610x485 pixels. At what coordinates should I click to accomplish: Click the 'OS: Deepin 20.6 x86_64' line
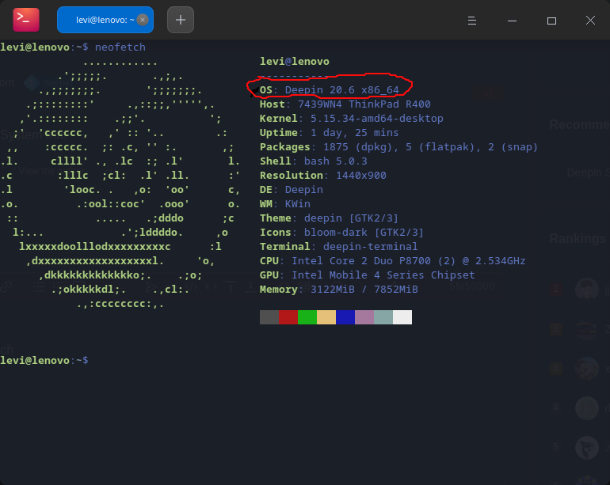point(329,89)
